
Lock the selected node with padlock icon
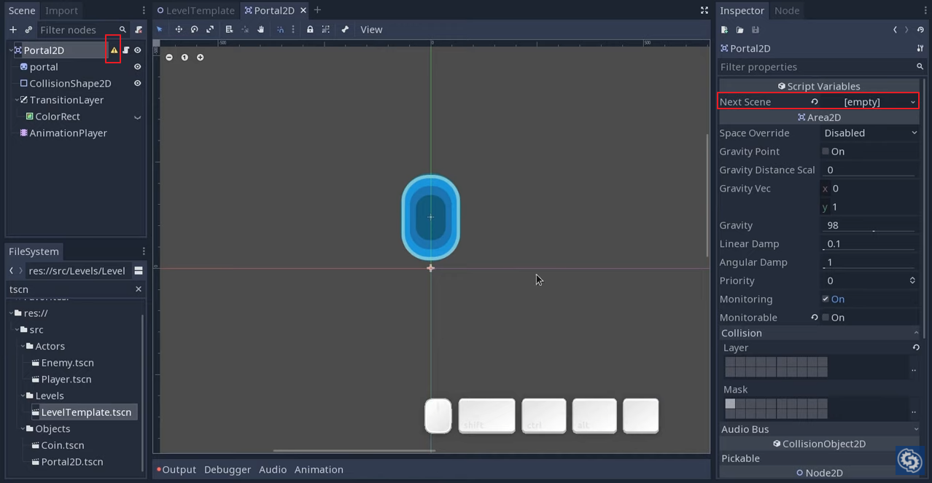pyautogui.click(x=310, y=30)
